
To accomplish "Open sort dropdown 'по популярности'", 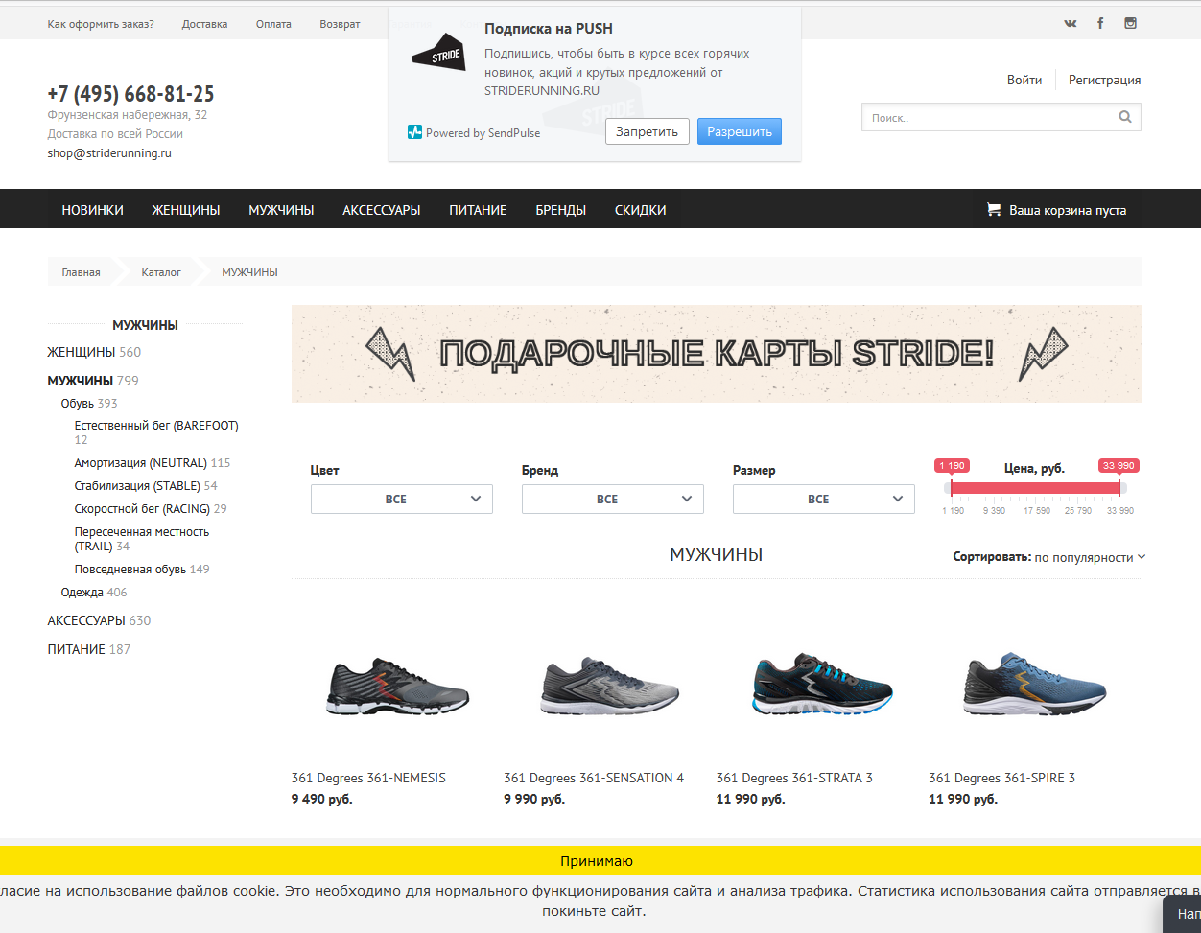I will point(1090,557).
